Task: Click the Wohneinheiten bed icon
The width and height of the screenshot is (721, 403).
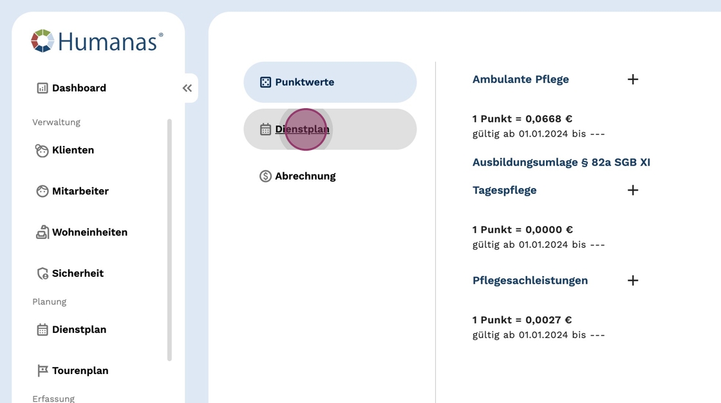Action: click(42, 232)
